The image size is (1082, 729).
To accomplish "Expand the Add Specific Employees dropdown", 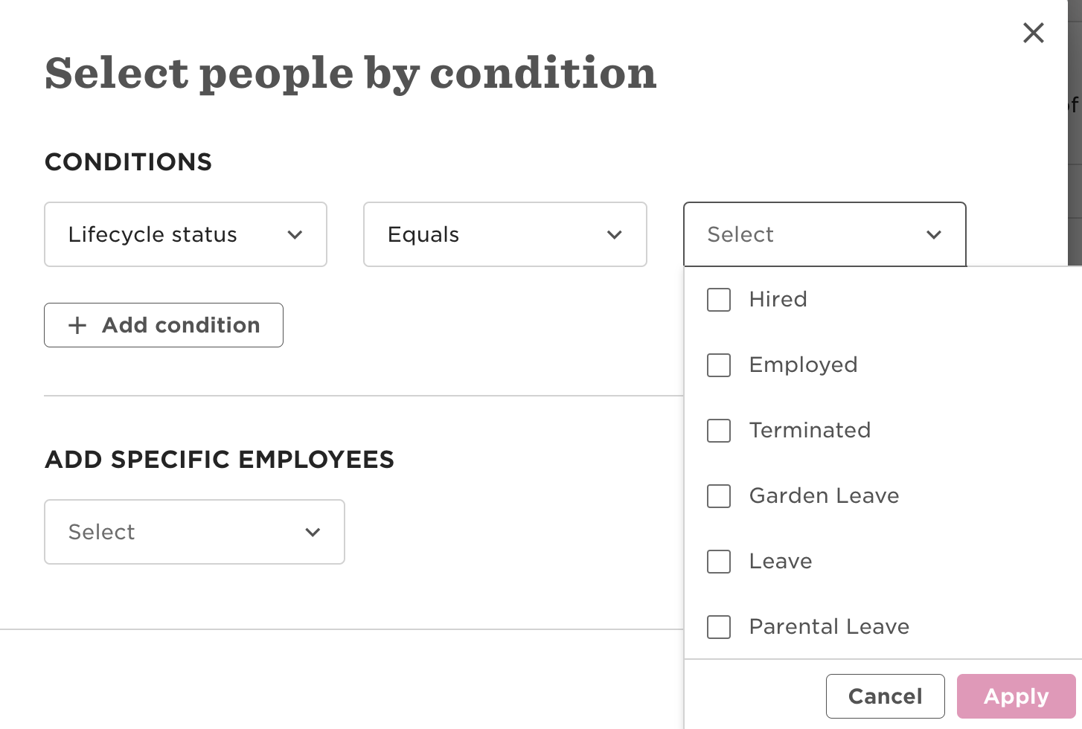I will click(179, 532).
